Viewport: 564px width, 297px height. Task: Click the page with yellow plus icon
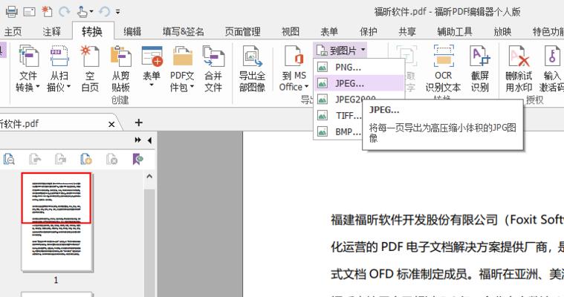coord(86,159)
